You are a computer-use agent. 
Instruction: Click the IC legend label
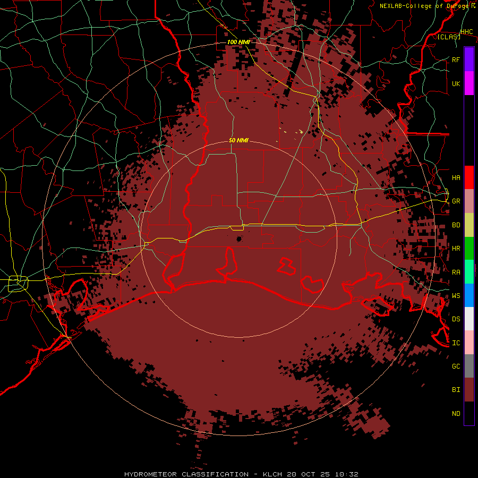tap(456, 343)
